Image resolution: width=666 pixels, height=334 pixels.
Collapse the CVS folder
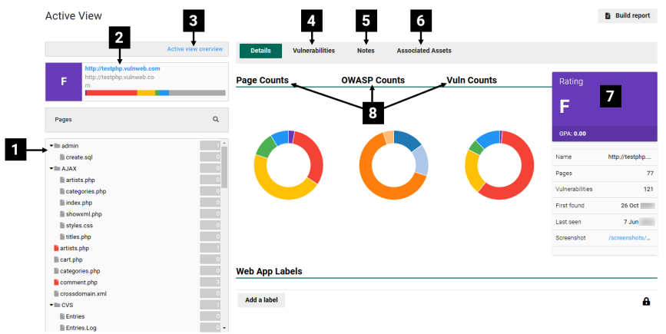(51, 305)
